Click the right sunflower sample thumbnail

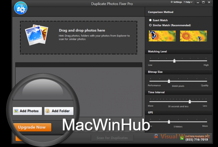click(x=193, y=36)
